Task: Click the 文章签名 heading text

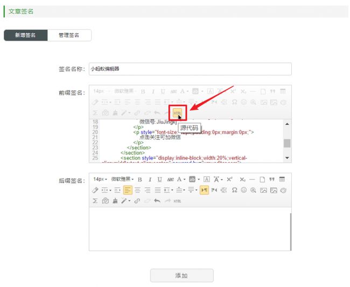Action: coord(21,11)
